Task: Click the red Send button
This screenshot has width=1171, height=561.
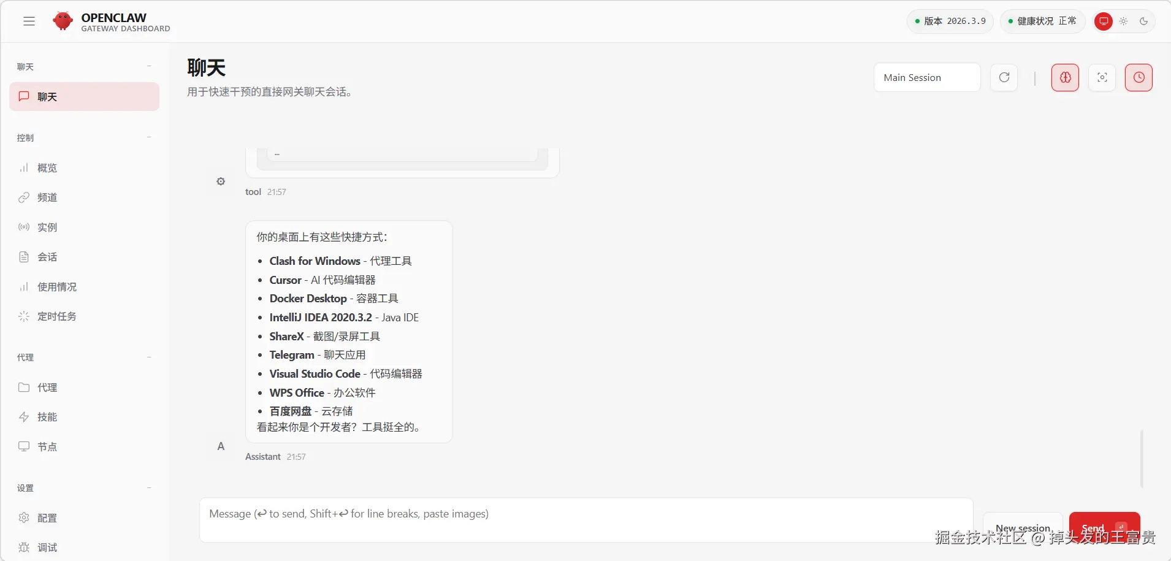Action: pos(1104,527)
